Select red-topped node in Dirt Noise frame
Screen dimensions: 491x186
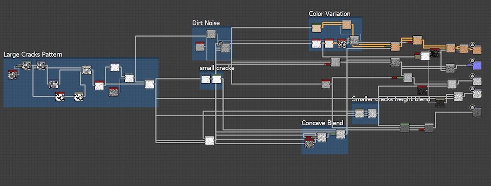point(200,46)
